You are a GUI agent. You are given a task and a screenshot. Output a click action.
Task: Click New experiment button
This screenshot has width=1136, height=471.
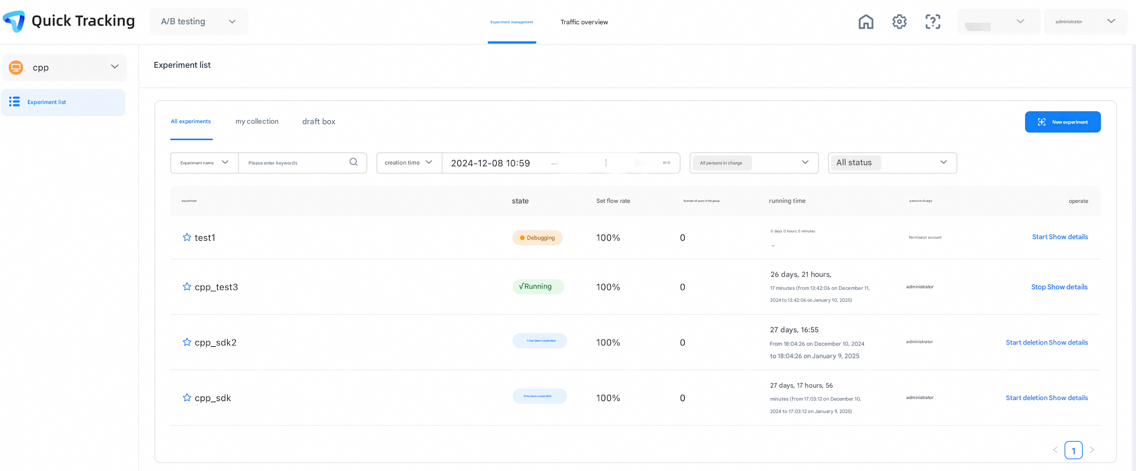click(x=1063, y=122)
